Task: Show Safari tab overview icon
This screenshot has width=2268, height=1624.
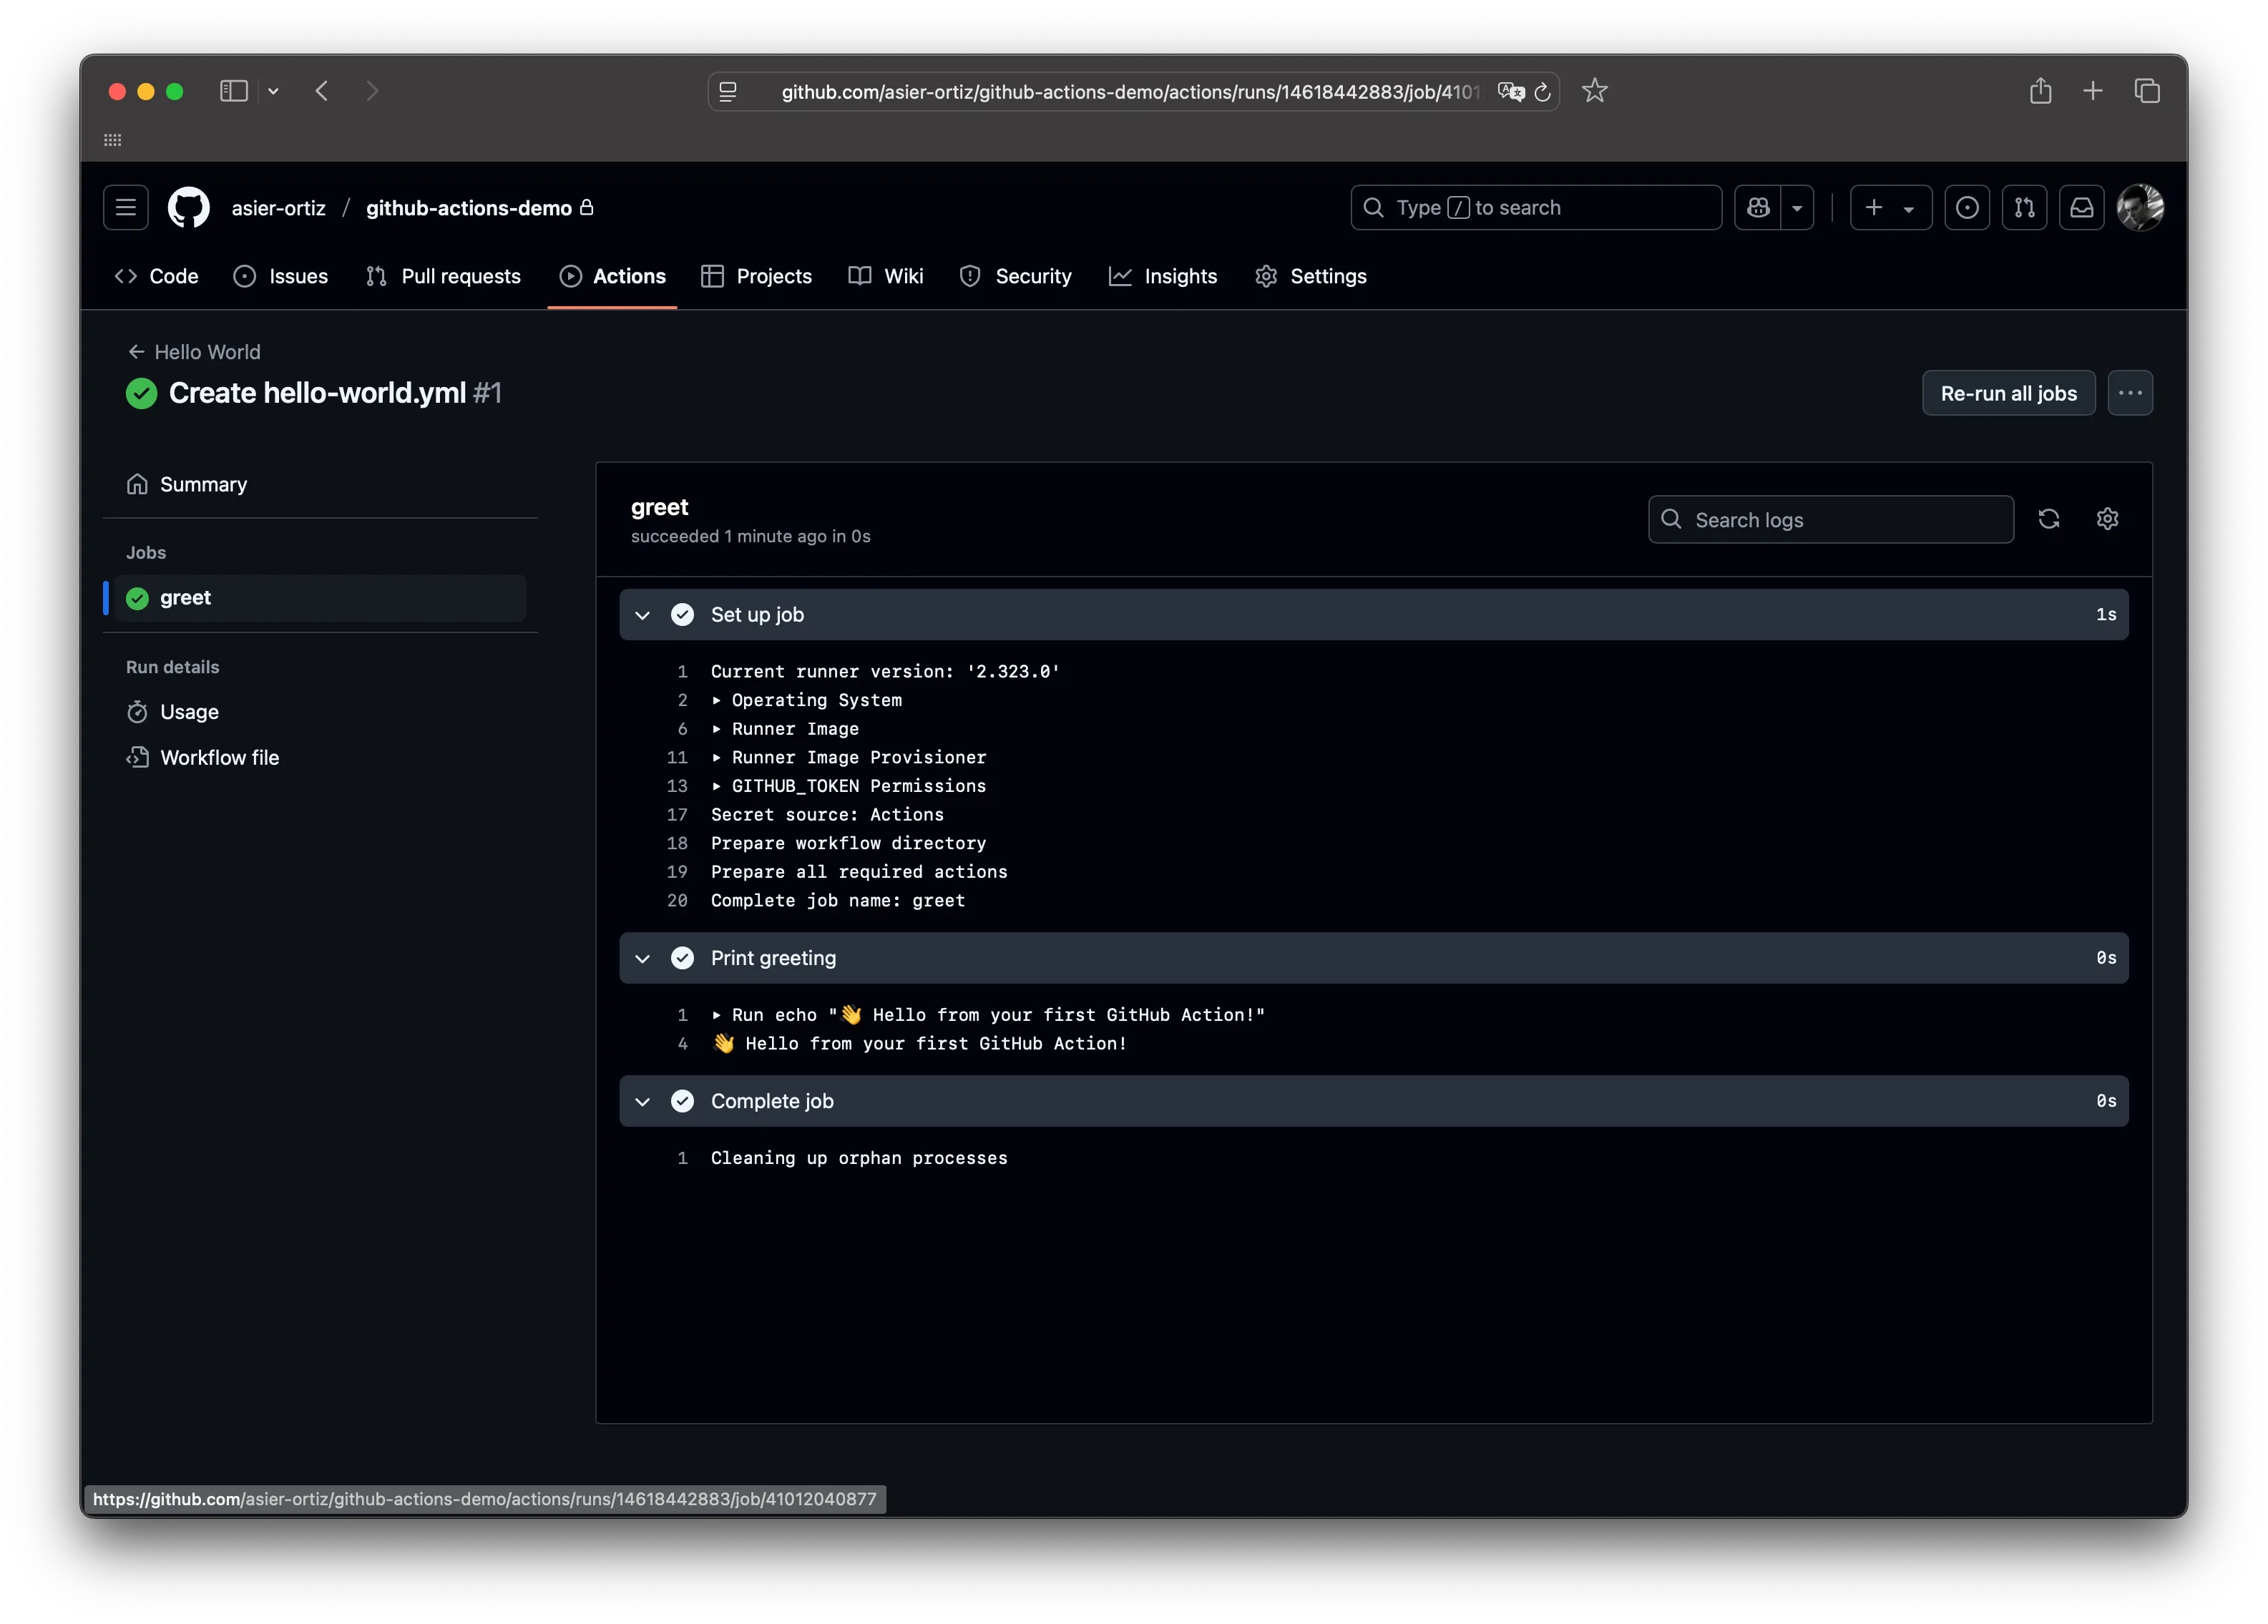Action: click(x=2147, y=91)
